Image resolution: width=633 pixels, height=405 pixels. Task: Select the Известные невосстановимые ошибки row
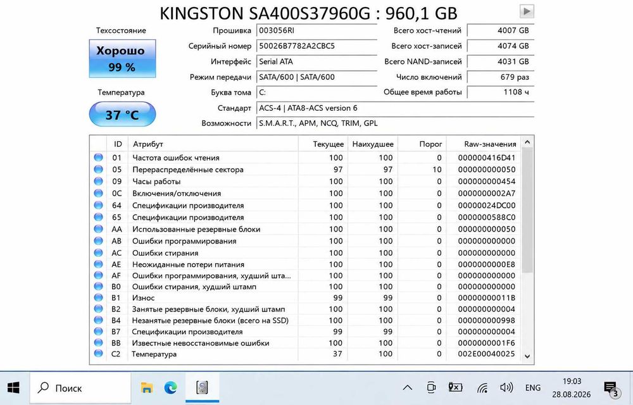point(306,343)
